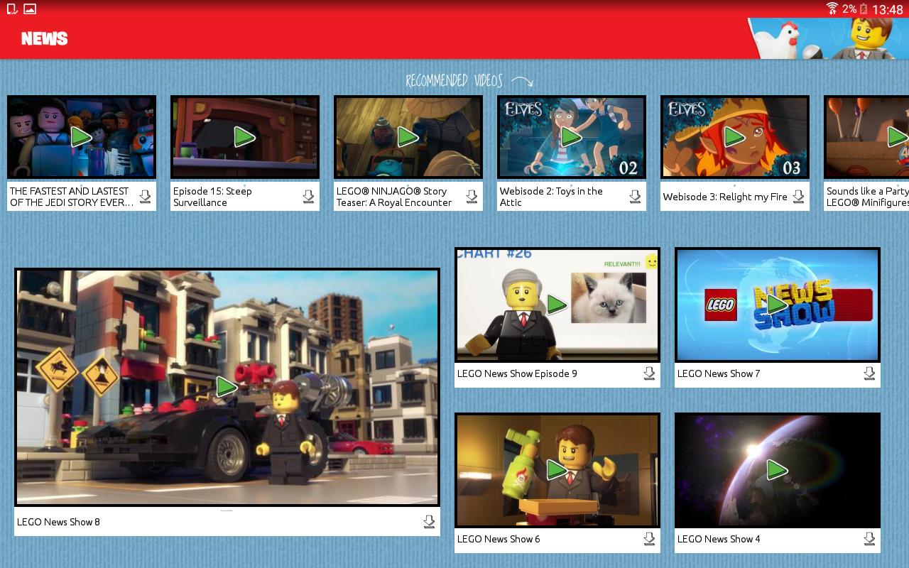Download Episode 15: Steep Surveillance
Screen dimensions: 909x568
308,197
